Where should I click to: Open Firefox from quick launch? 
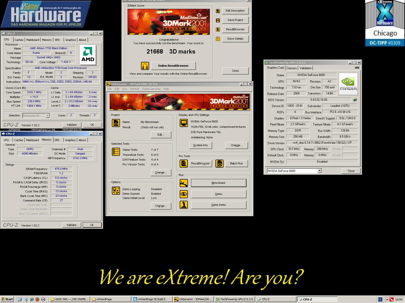[37, 299]
